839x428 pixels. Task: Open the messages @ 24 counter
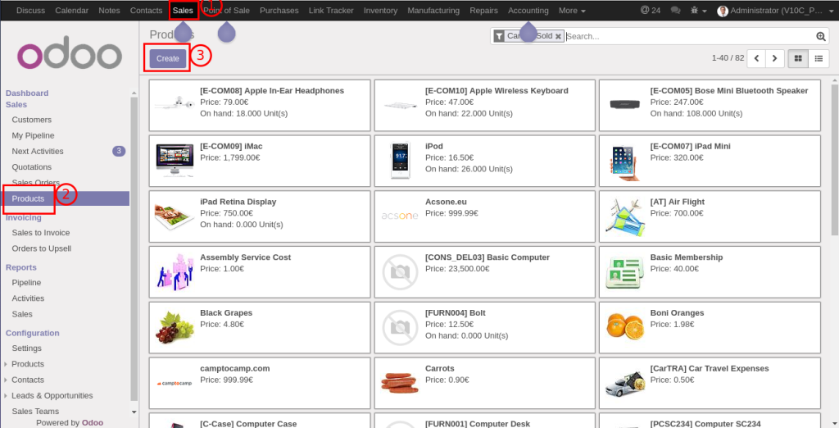[650, 10]
